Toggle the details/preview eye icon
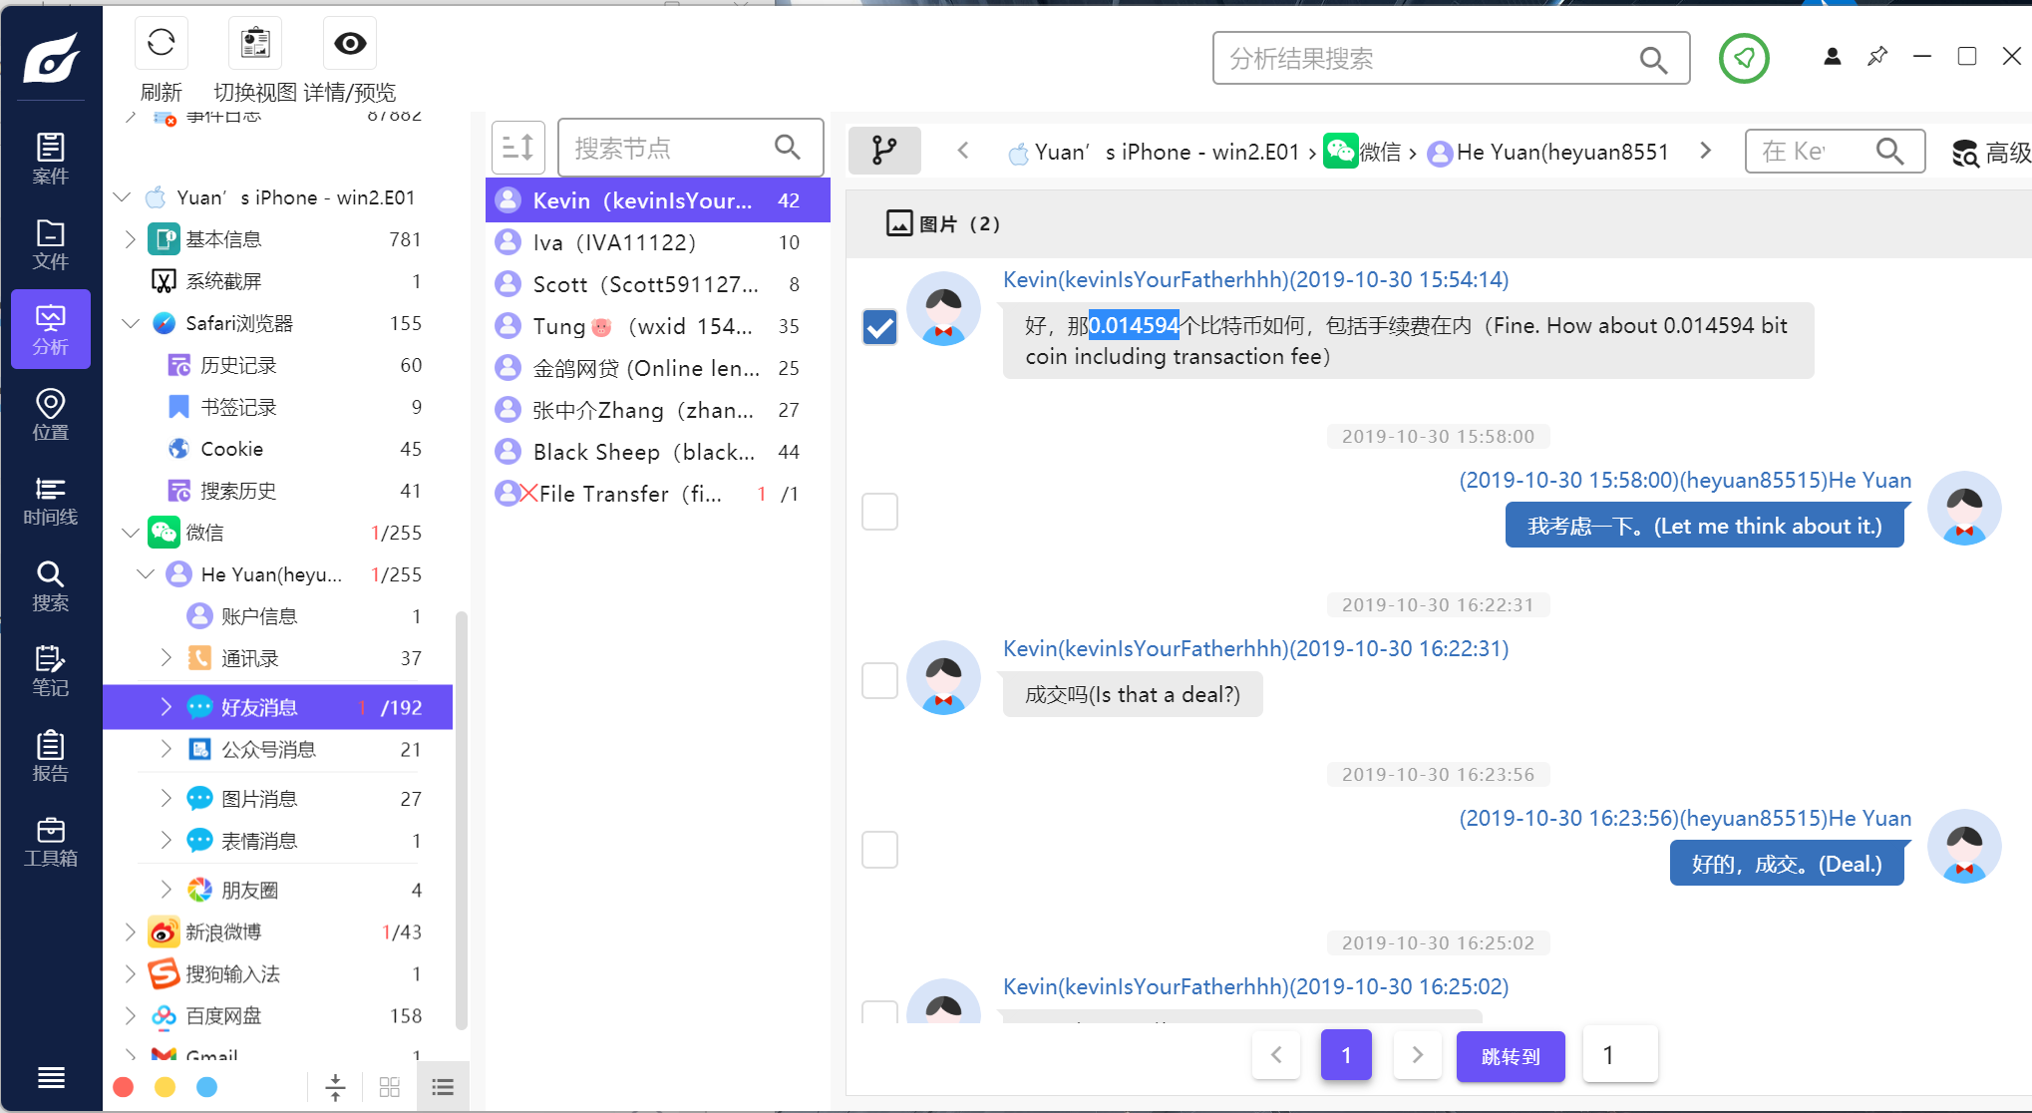2032x1113 pixels. tap(350, 43)
